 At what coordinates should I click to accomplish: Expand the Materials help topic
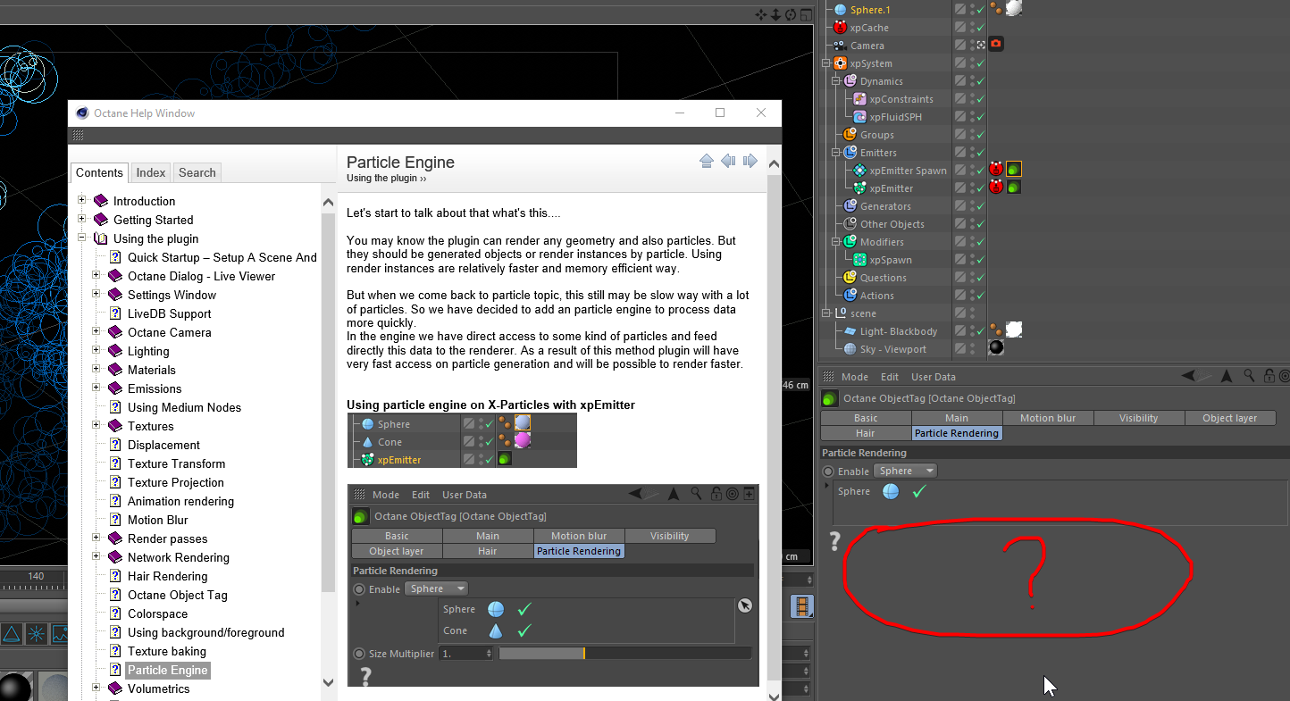96,369
